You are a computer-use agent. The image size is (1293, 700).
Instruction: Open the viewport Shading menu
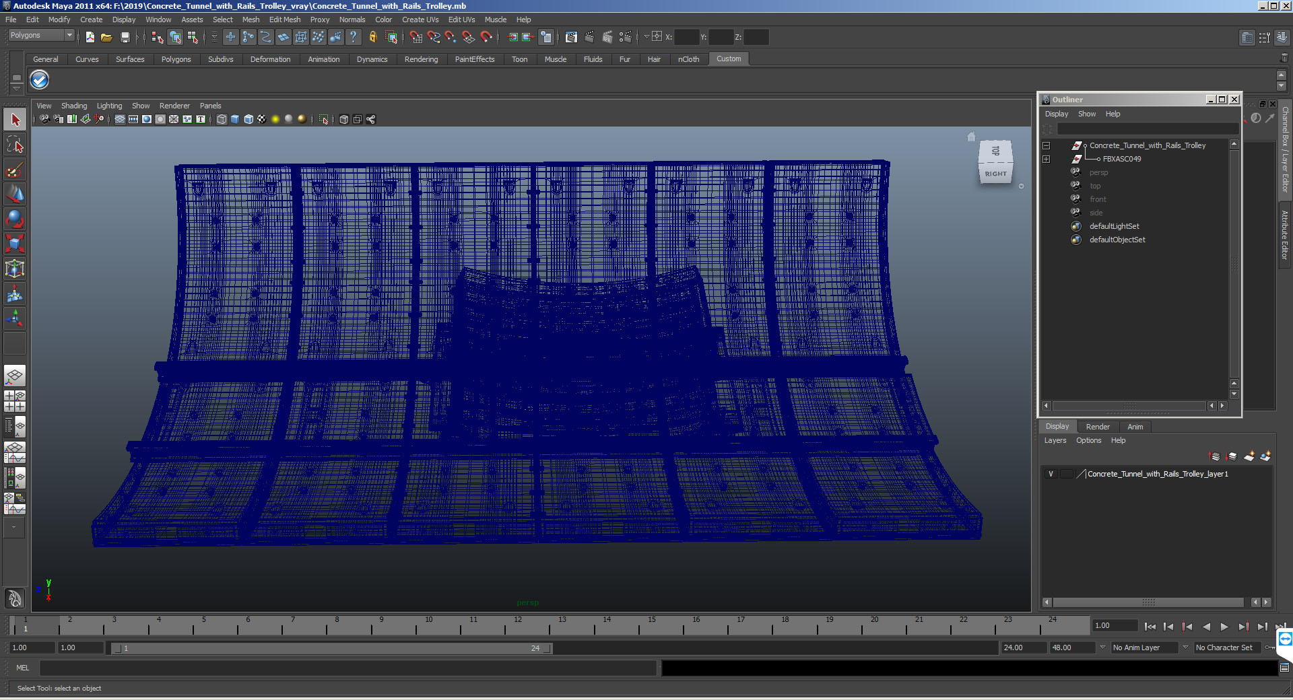point(74,106)
